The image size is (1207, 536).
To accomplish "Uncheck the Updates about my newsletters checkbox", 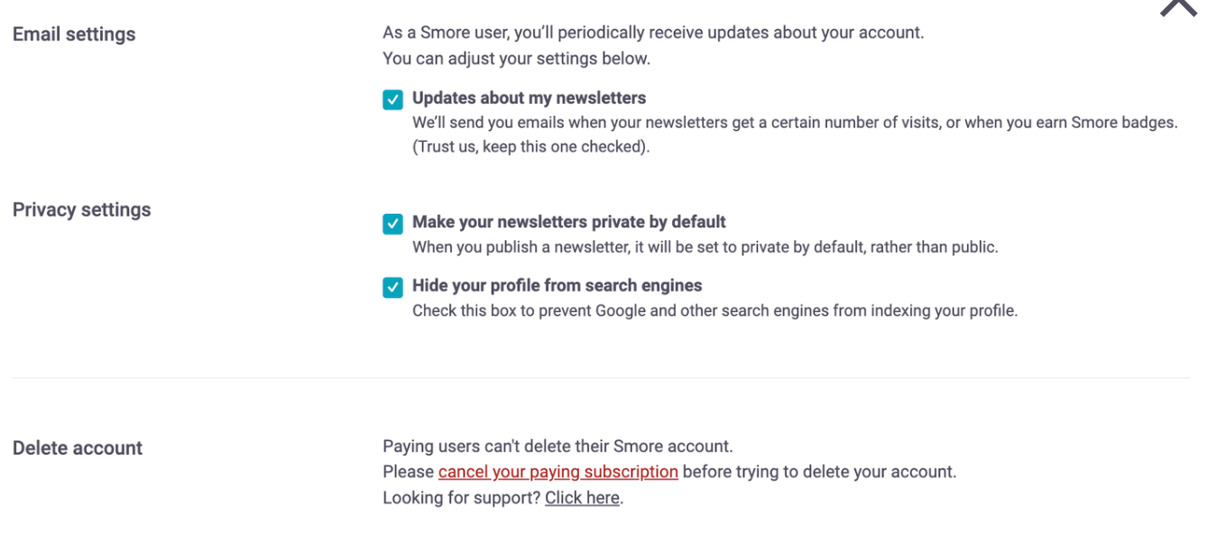I will (x=392, y=99).
